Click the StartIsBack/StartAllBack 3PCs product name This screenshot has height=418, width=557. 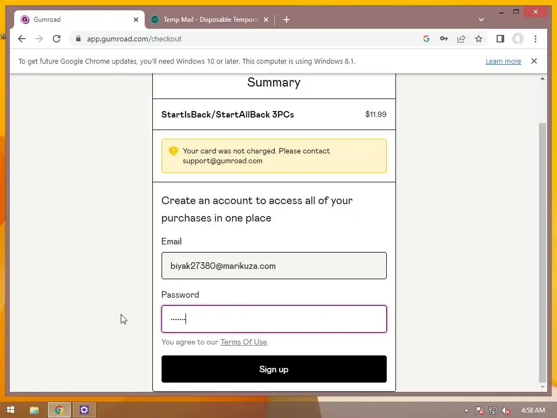tap(228, 114)
